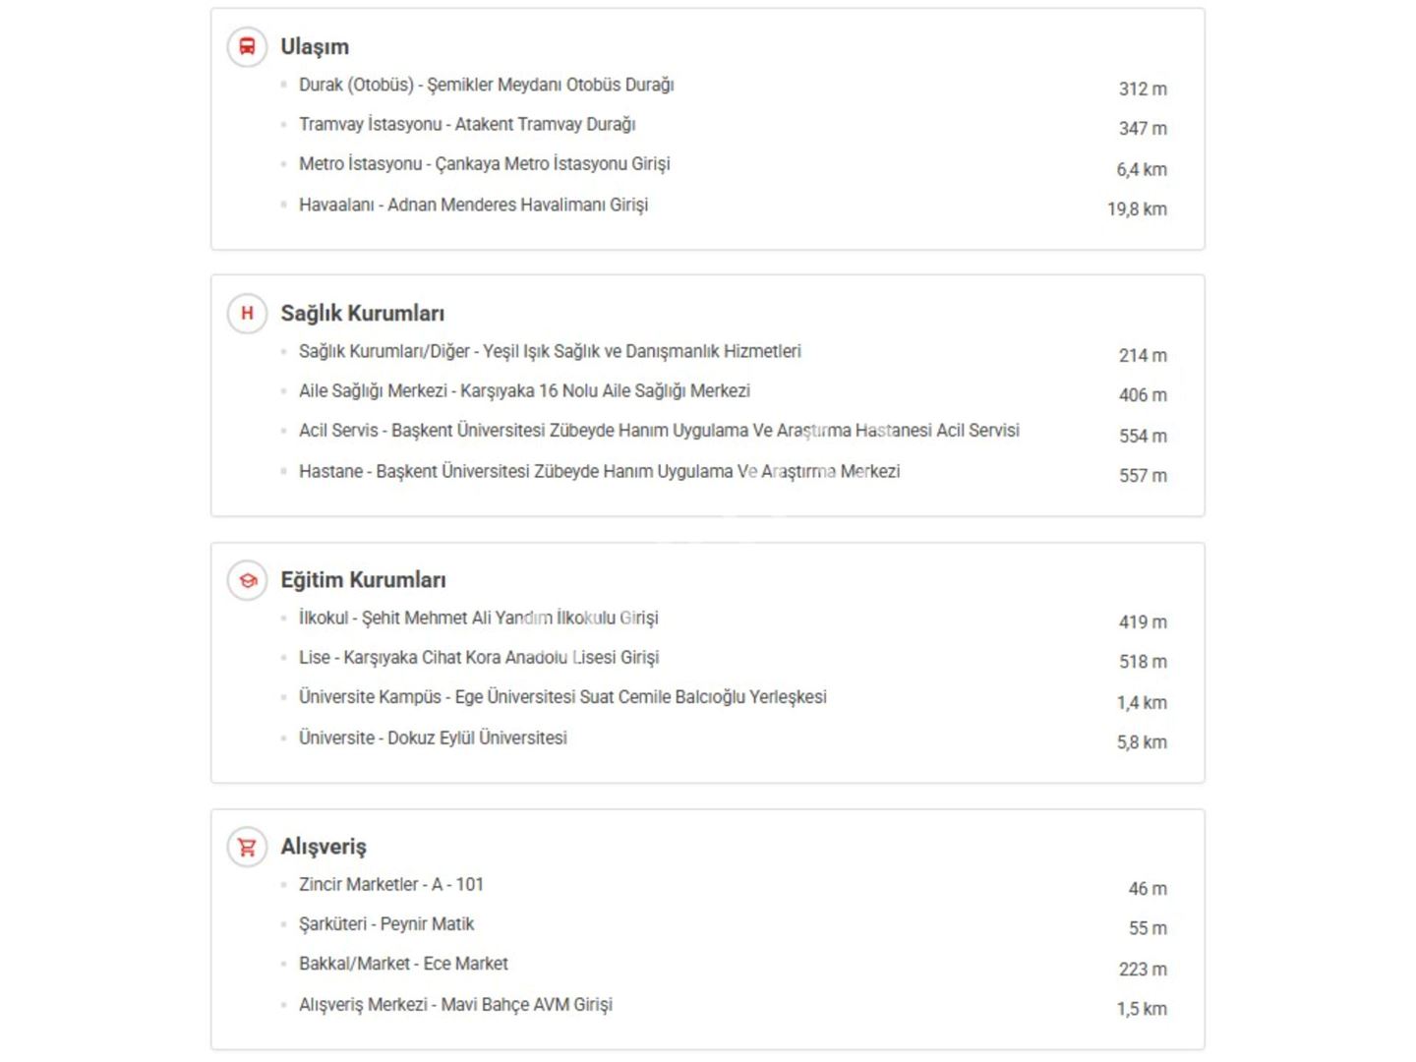Click the Zincir Marketler A-101 entry
The width and height of the screenshot is (1416, 1062).
[x=391, y=885]
